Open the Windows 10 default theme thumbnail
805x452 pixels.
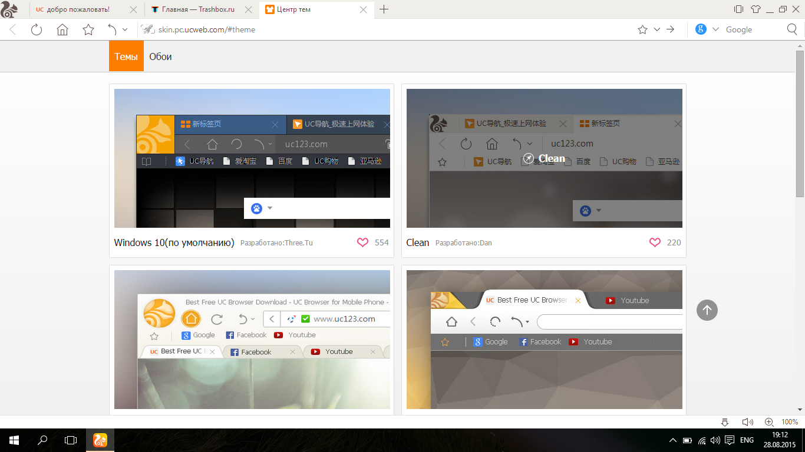[252, 158]
